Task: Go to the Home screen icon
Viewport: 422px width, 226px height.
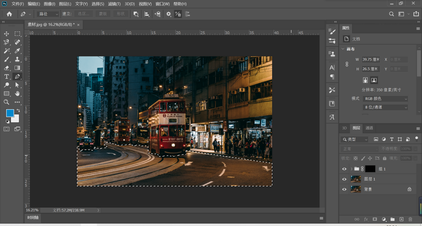Action: click(9, 14)
